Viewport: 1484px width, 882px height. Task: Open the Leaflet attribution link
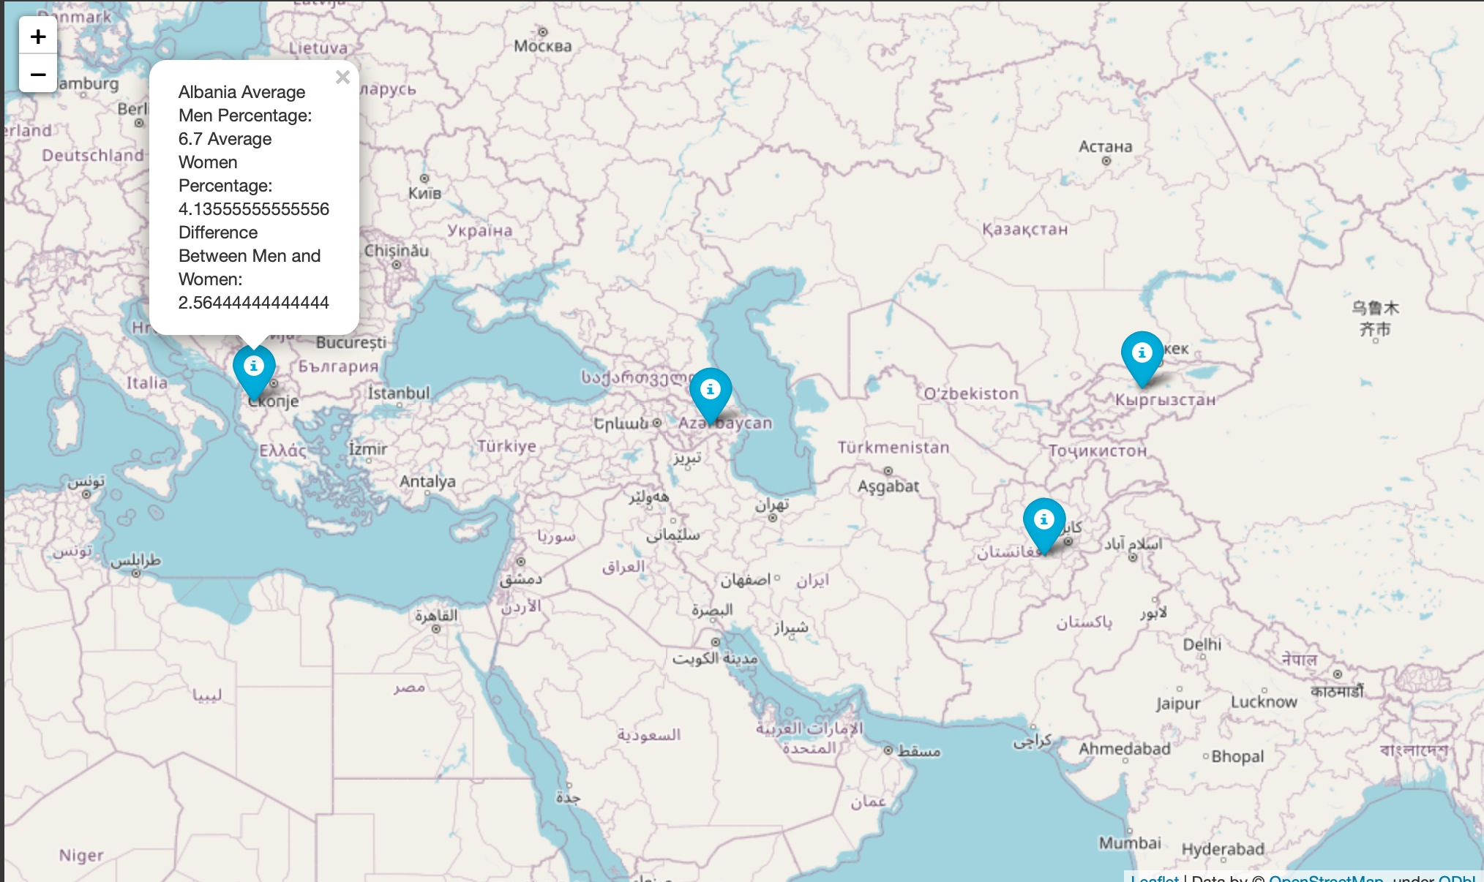tap(1154, 878)
